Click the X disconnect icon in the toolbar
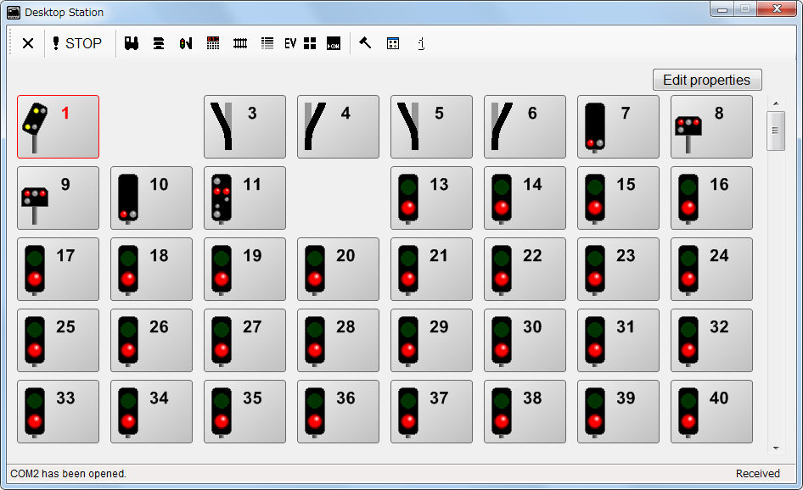Screen dimensions: 803x490 pos(28,43)
